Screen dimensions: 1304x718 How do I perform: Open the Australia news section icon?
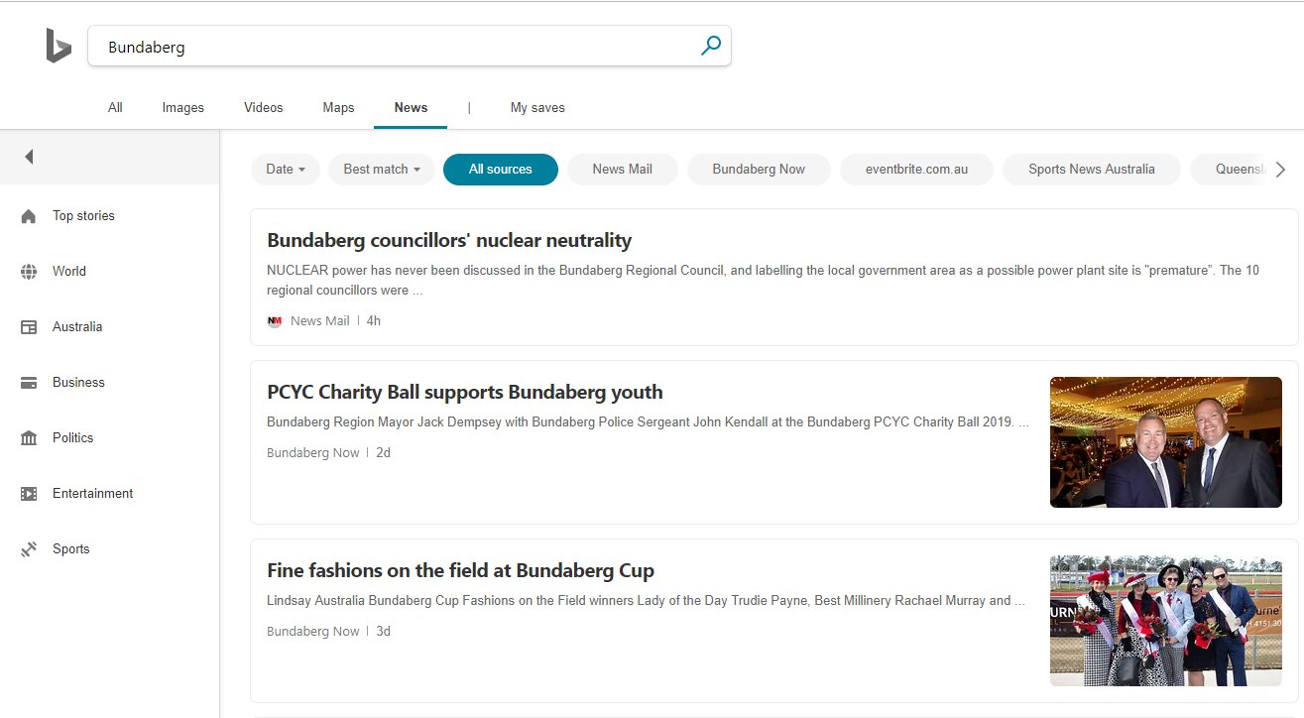tap(29, 326)
